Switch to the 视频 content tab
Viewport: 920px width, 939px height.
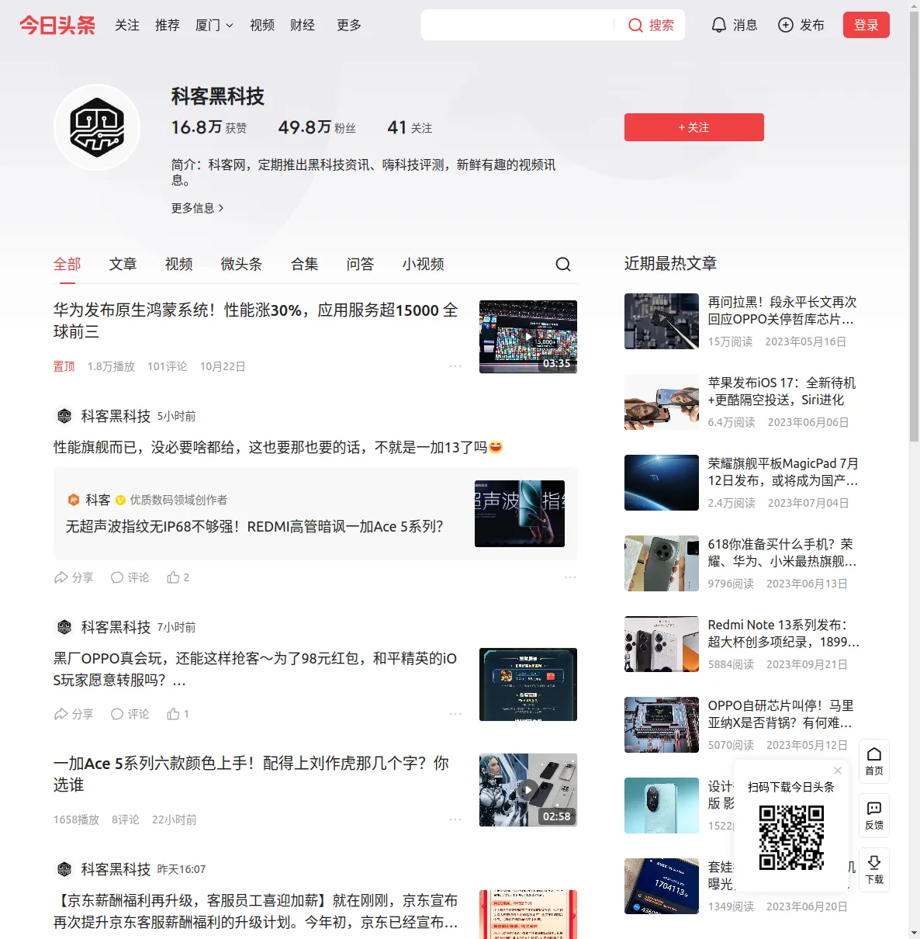click(178, 265)
